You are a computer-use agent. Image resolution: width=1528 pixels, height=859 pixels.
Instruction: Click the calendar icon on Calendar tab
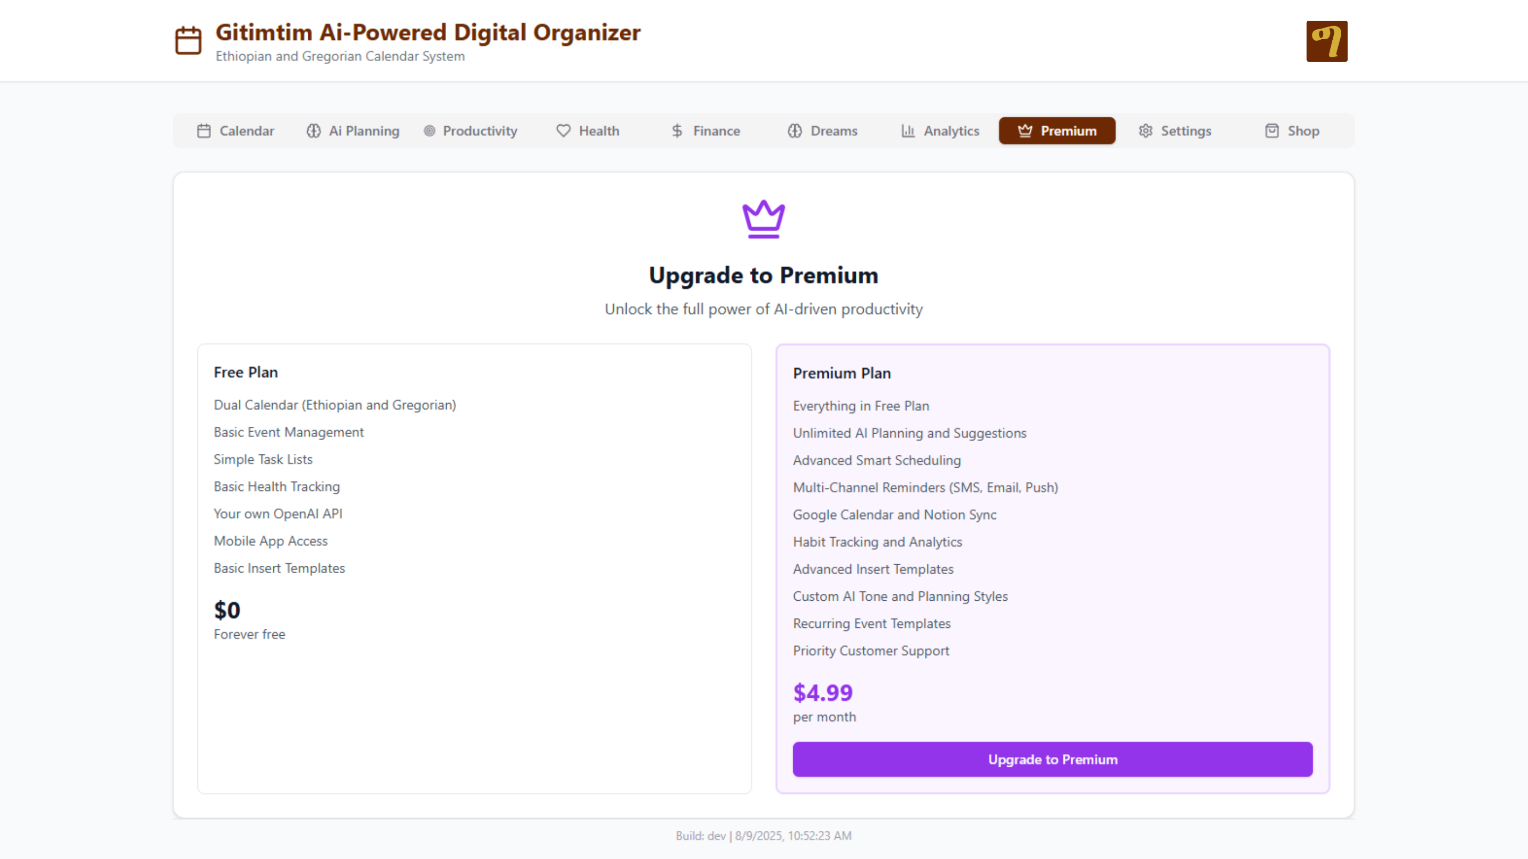(203, 131)
